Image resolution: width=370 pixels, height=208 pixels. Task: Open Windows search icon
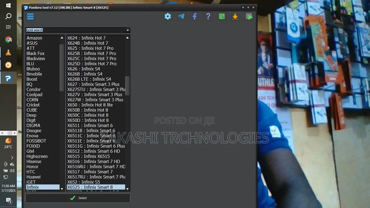(x=8, y=16)
